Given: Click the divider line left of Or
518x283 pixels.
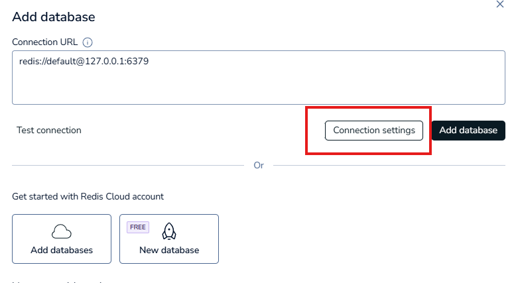Looking at the screenshot, I should tap(126, 165).
